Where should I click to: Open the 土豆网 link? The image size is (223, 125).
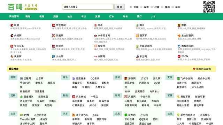[x=39, y=78]
